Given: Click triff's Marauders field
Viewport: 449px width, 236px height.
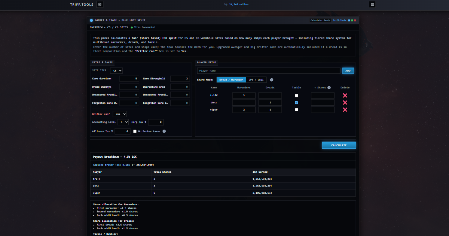Looking at the screenshot, I should pyautogui.click(x=244, y=96).
